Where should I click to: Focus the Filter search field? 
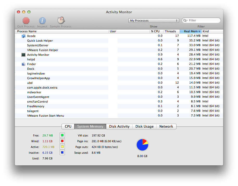coord(201,21)
